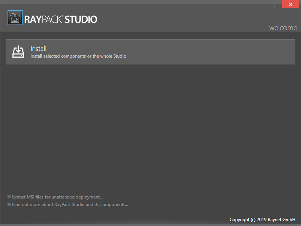Open the Install option tile
This screenshot has width=301, height=226.
[x=150, y=52]
